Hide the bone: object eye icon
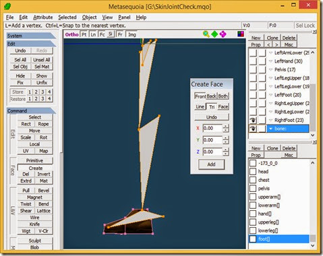Viewport: 323px width, 256px height. click(x=253, y=129)
